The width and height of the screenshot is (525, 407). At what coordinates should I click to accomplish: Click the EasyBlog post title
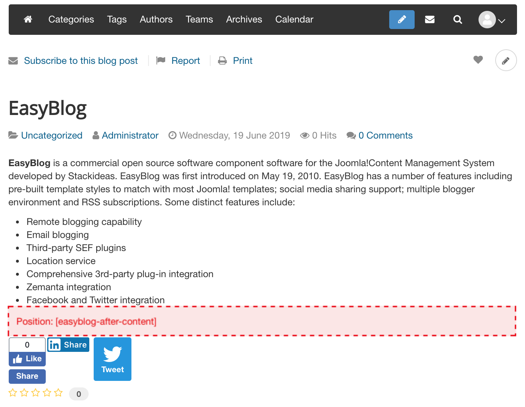(x=48, y=108)
